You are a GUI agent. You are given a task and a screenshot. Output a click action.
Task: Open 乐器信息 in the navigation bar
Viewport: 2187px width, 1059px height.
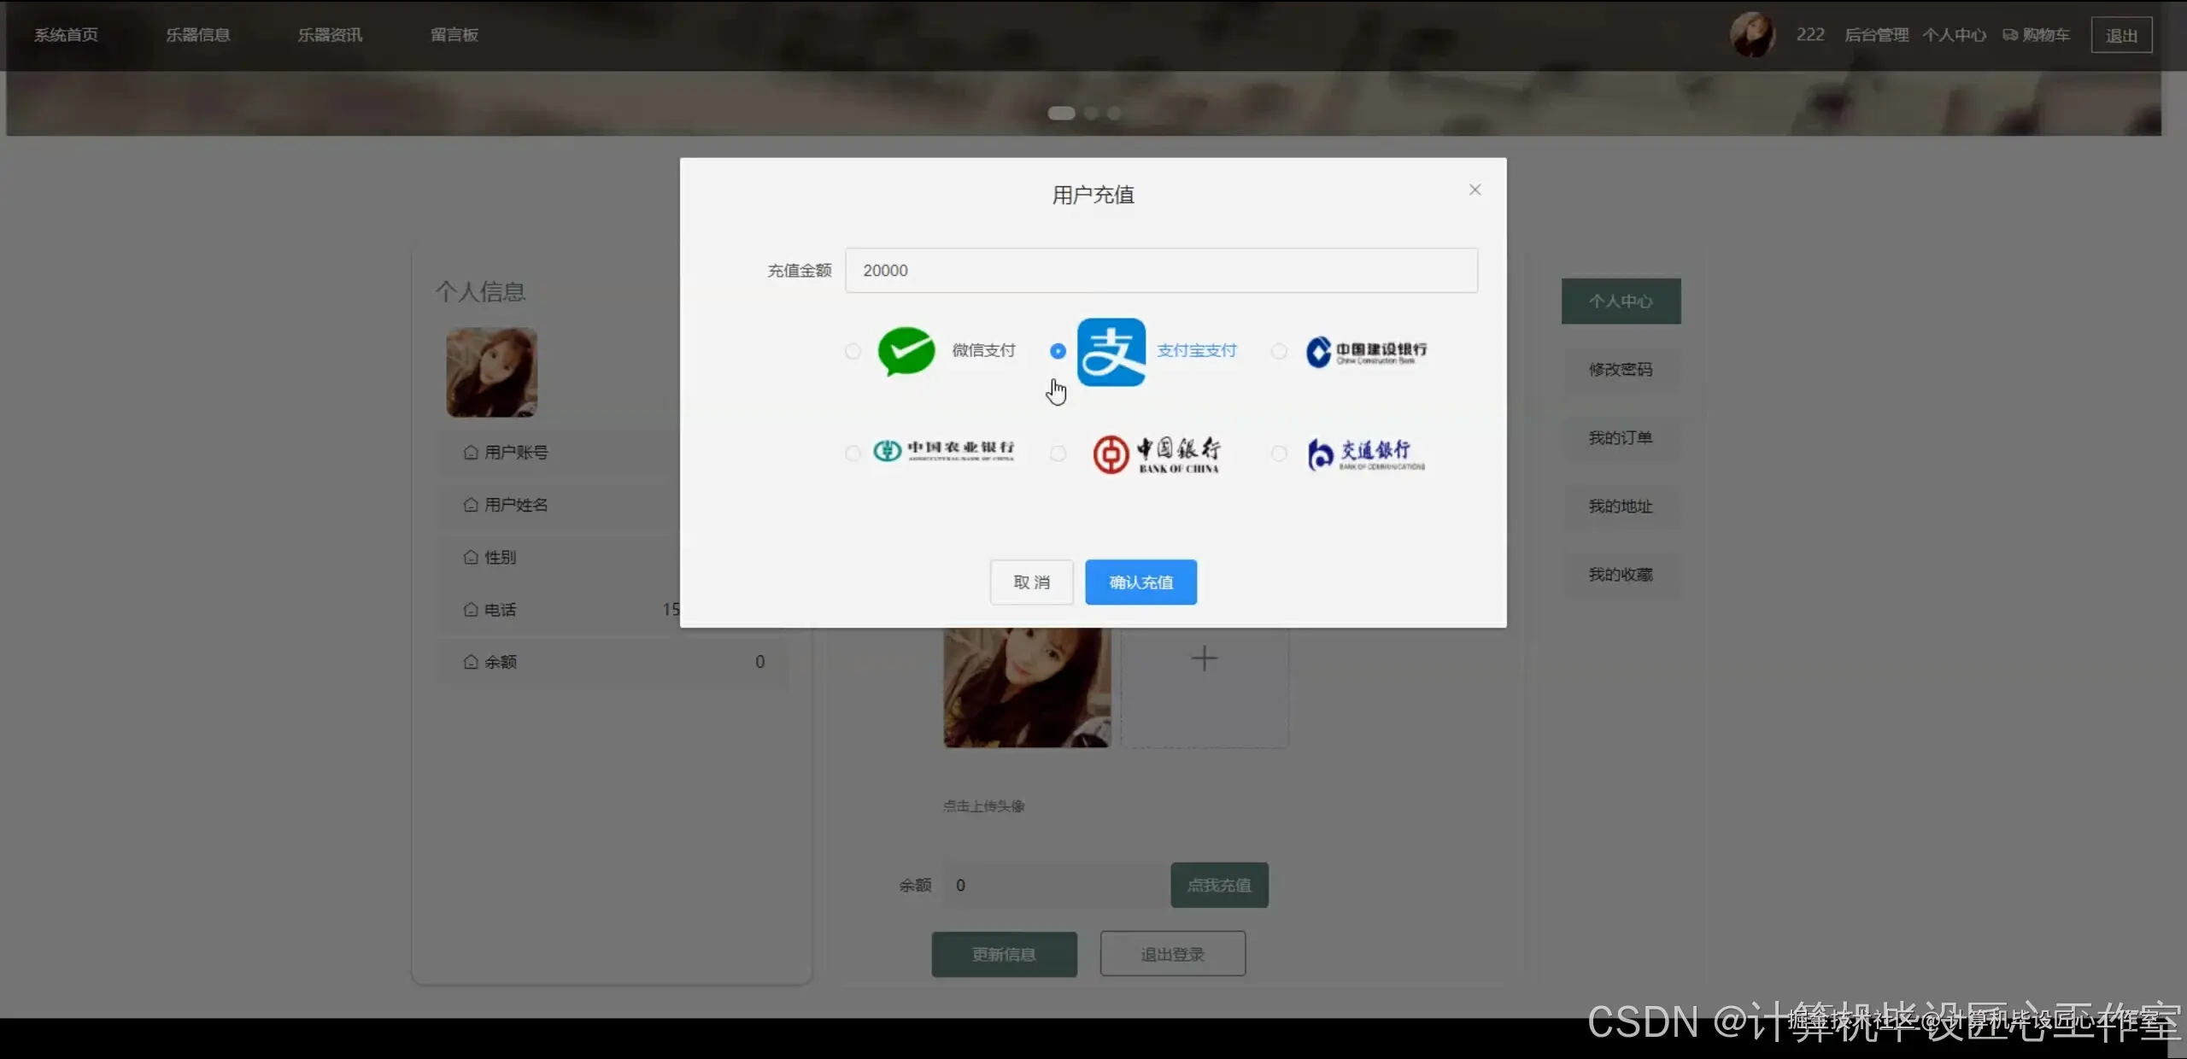(198, 35)
